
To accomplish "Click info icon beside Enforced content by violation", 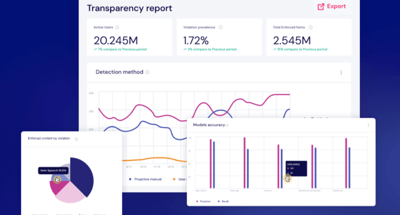I will point(76,139).
